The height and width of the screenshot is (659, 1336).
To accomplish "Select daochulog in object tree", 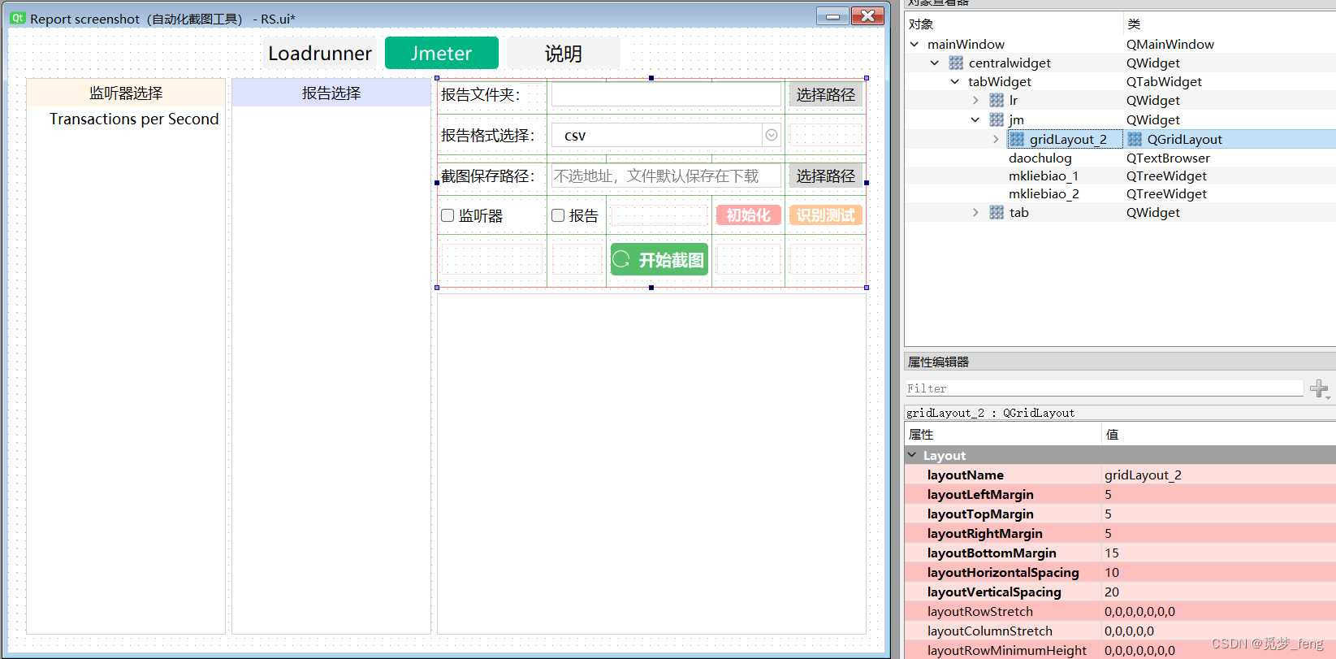I will pyautogui.click(x=1040, y=158).
